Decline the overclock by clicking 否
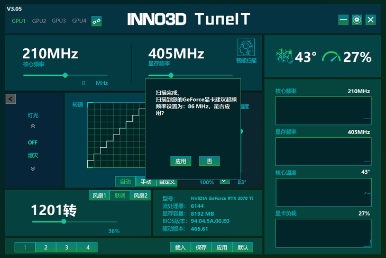The image size is (386, 258). coord(209,161)
